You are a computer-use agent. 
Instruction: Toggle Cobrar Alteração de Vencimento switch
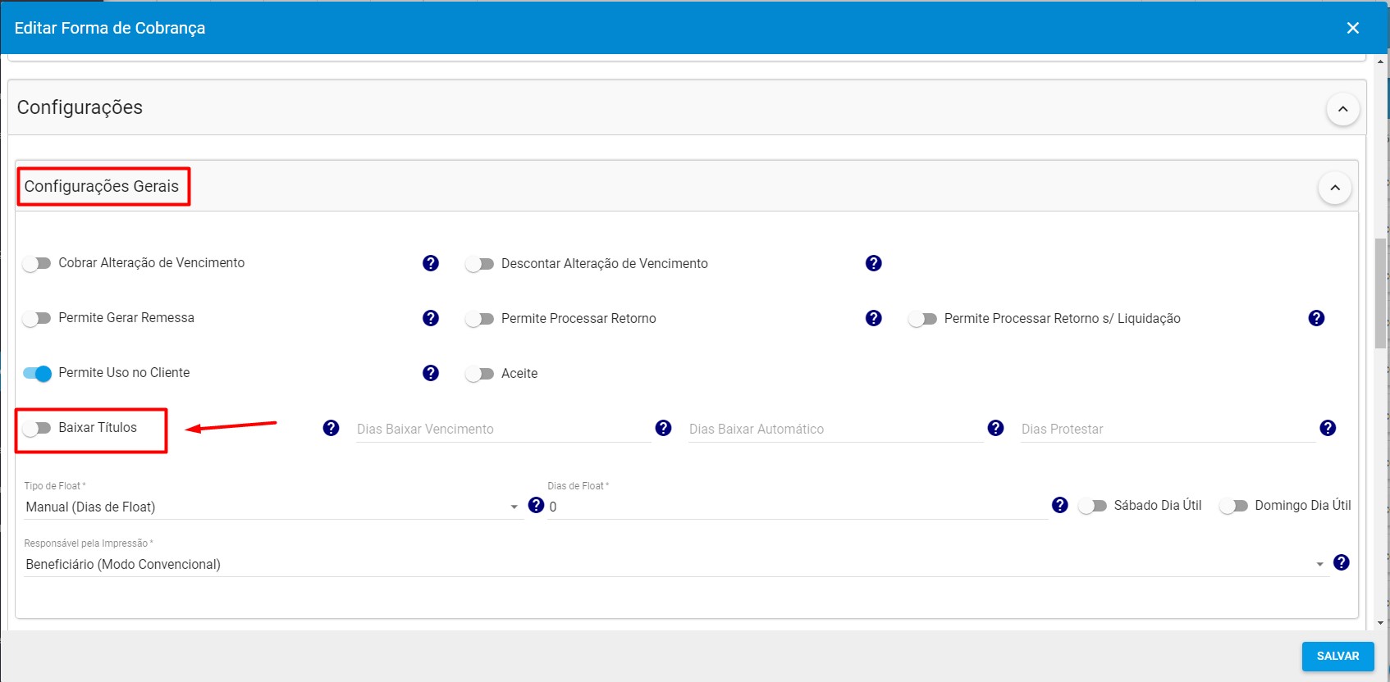[x=37, y=263]
